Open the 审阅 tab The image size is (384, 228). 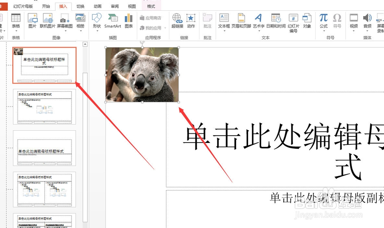point(114,7)
